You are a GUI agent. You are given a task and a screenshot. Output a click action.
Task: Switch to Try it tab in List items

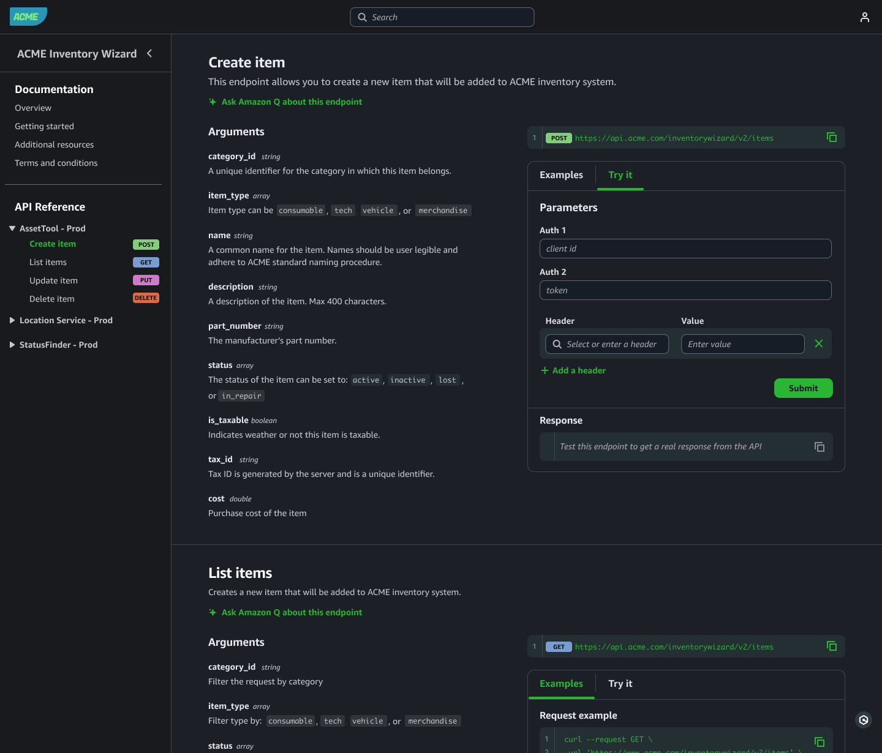click(x=620, y=684)
